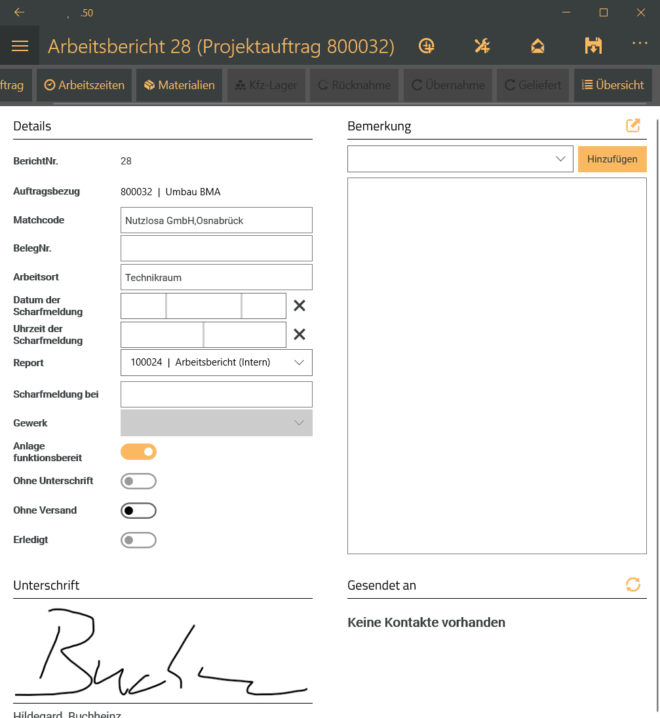The image size is (660, 718).
Task: Click the Hinzufügen button
Action: click(x=612, y=159)
